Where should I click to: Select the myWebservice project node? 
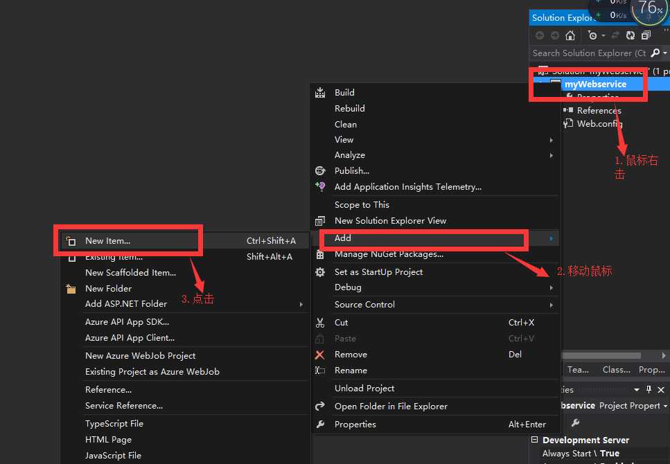coord(595,84)
